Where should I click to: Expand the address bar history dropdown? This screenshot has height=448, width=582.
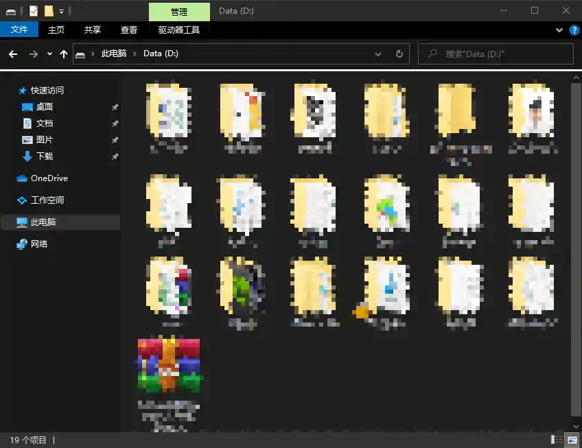[x=378, y=54]
